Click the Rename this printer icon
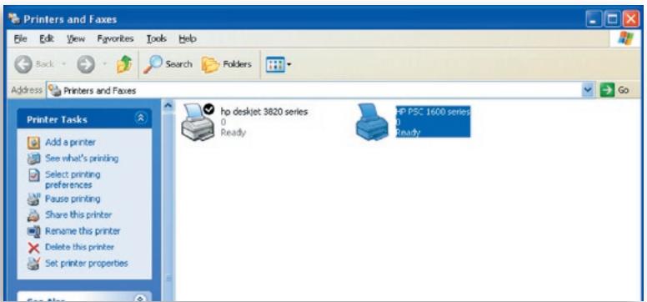This screenshot has width=647, height=302. coord(33,232)
